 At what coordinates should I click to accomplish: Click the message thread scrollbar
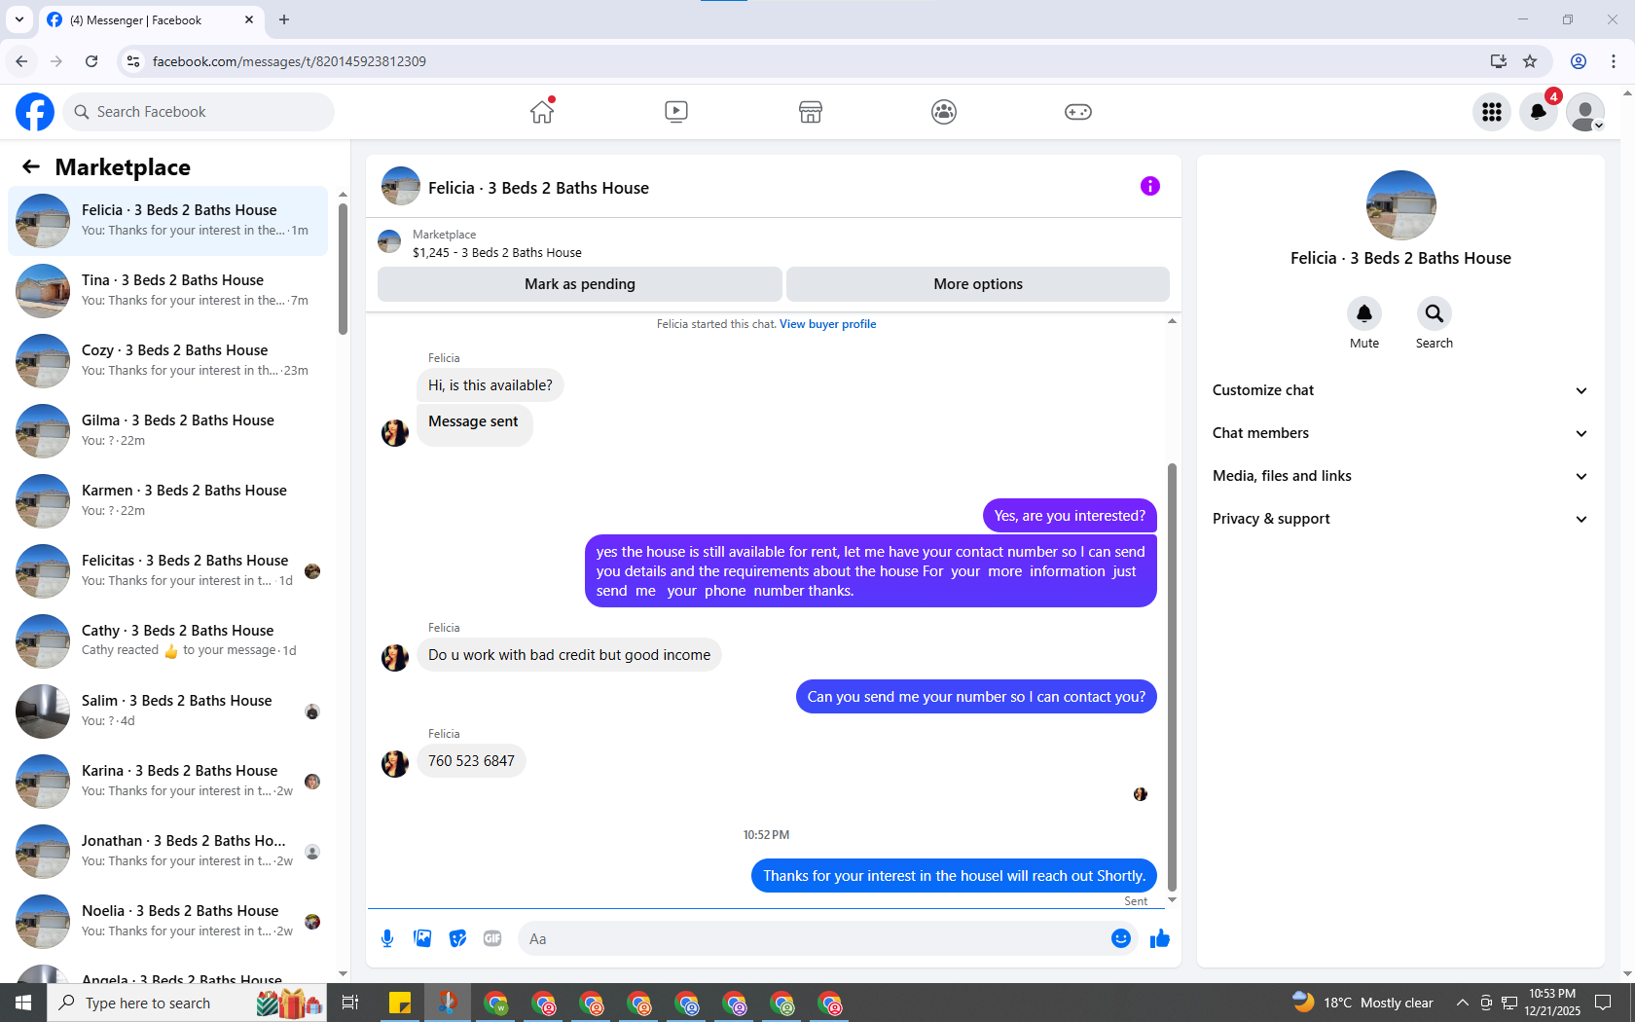[1172, 676]
